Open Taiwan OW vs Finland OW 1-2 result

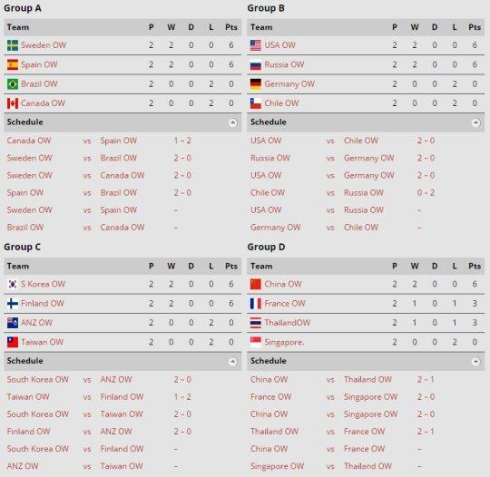182,397
